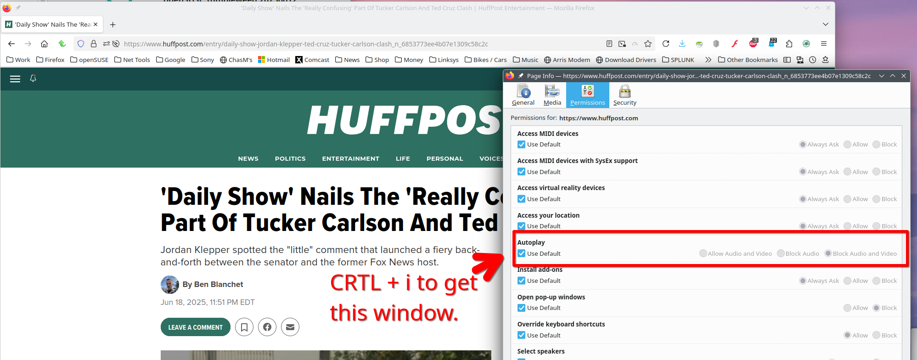
Task: Open the history clock icon on bookmarks toolbar
Action: [x=813, y=60]
